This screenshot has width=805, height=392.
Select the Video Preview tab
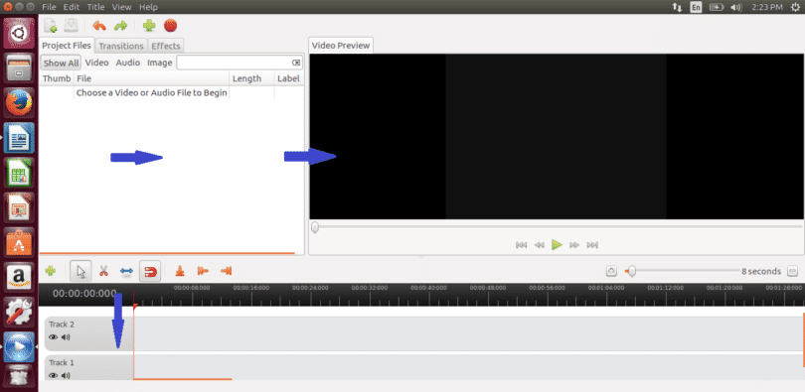(341, 45)
